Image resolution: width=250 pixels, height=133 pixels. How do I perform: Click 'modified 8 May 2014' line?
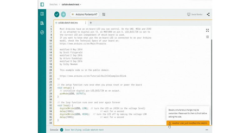pos(71,49)
